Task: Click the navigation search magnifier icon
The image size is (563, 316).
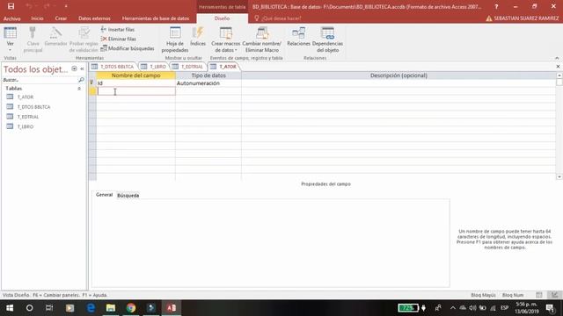Action: click(81, 80)
